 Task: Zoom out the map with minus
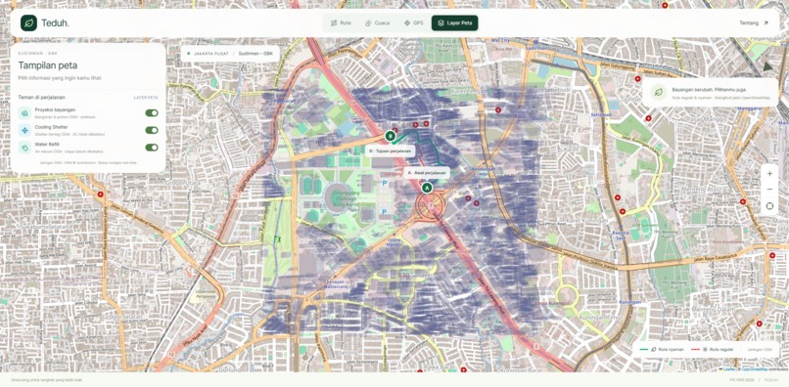point(769,190)
